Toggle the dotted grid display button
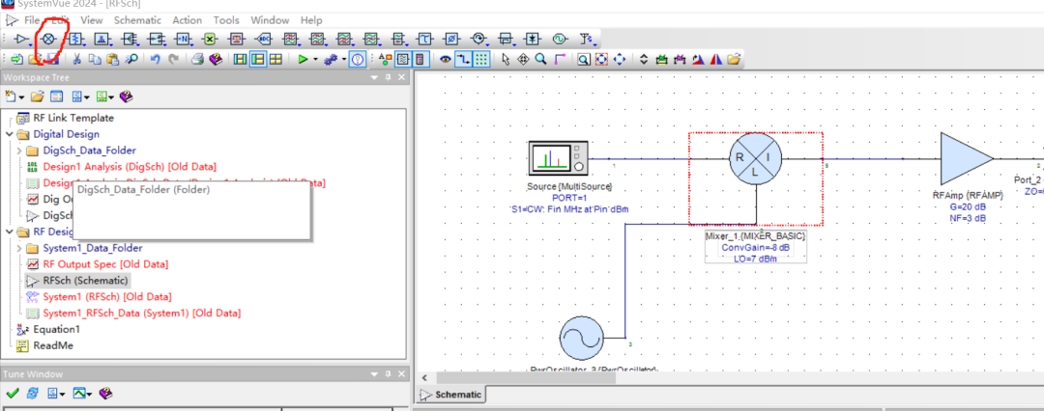 [481, 59]
